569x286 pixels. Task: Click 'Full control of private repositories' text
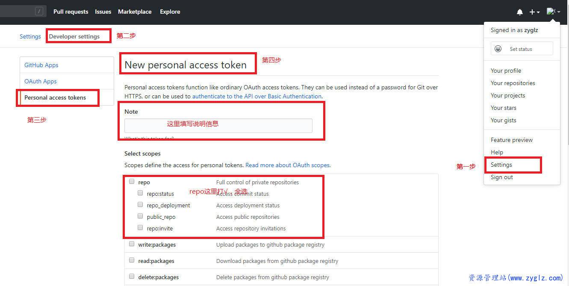pos(257,182)
